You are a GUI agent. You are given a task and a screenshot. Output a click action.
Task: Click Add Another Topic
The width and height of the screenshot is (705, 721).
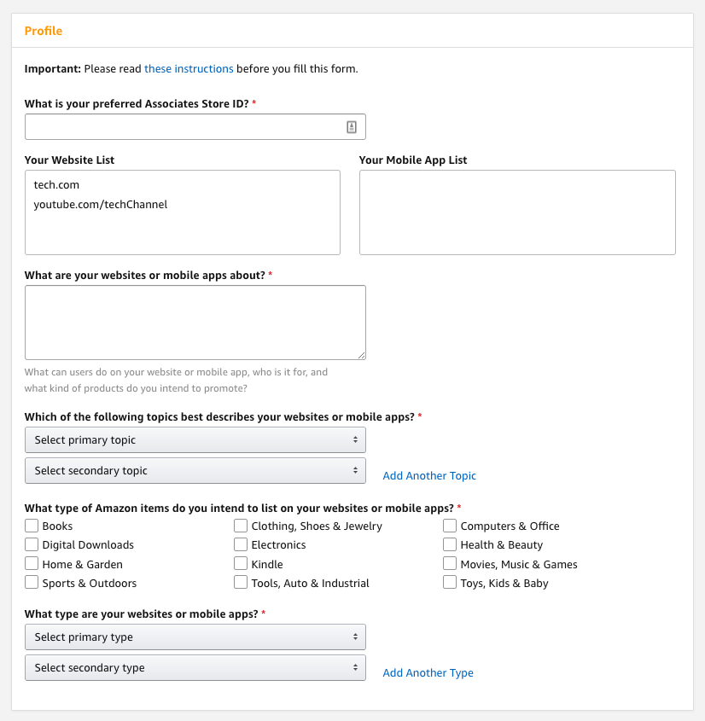pyautogui.click(x=429, y=475)
